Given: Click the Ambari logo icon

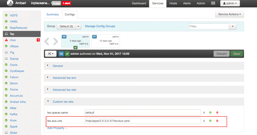Looking at the screenshot, I should 10,3.
